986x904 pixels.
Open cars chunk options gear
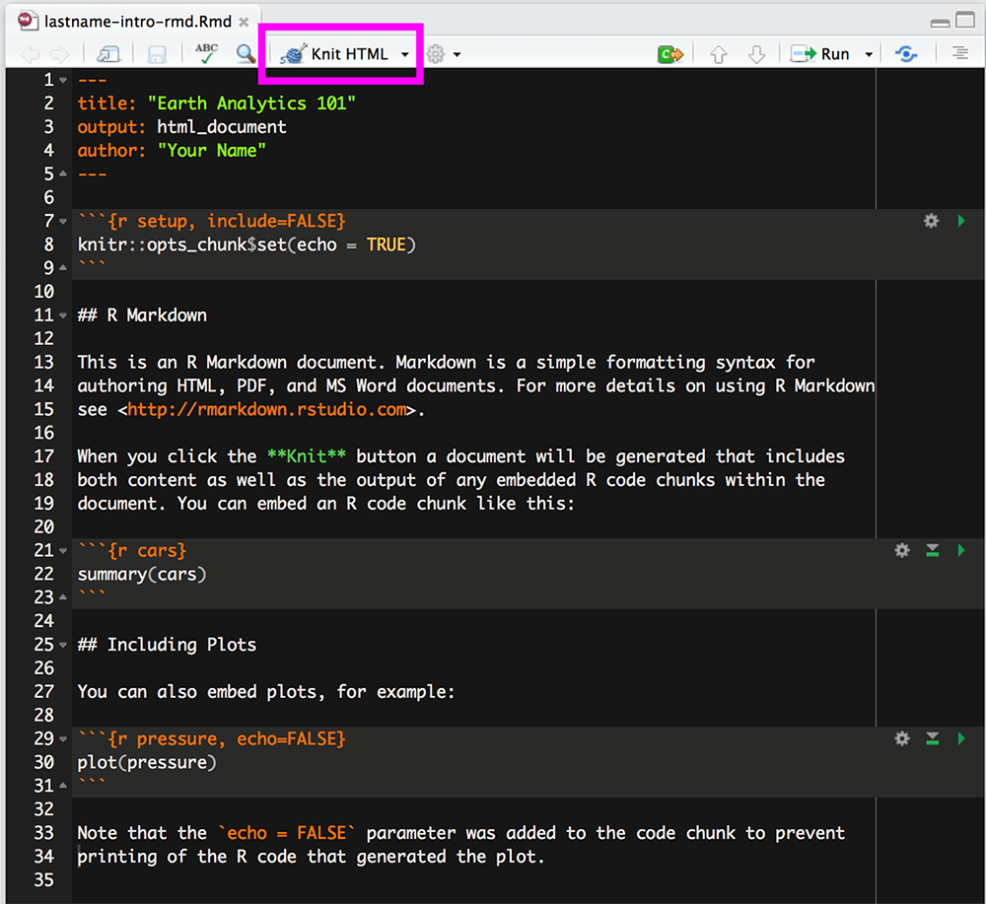(902, 550)
